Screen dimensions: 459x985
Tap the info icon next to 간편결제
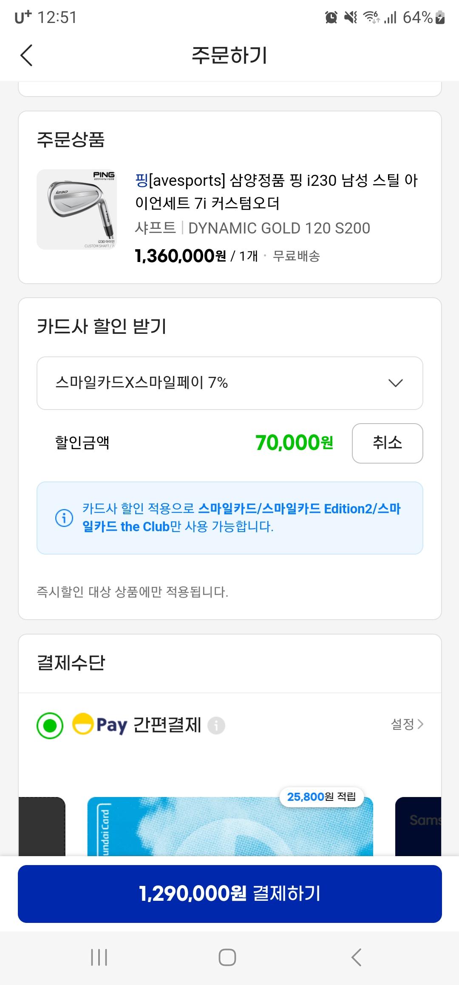click(216, 725)
